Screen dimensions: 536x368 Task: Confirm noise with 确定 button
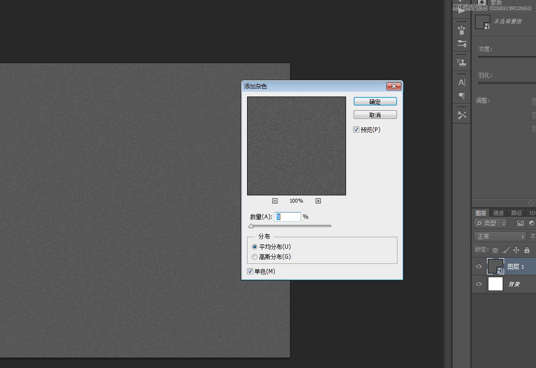click(x=375, y=101)
